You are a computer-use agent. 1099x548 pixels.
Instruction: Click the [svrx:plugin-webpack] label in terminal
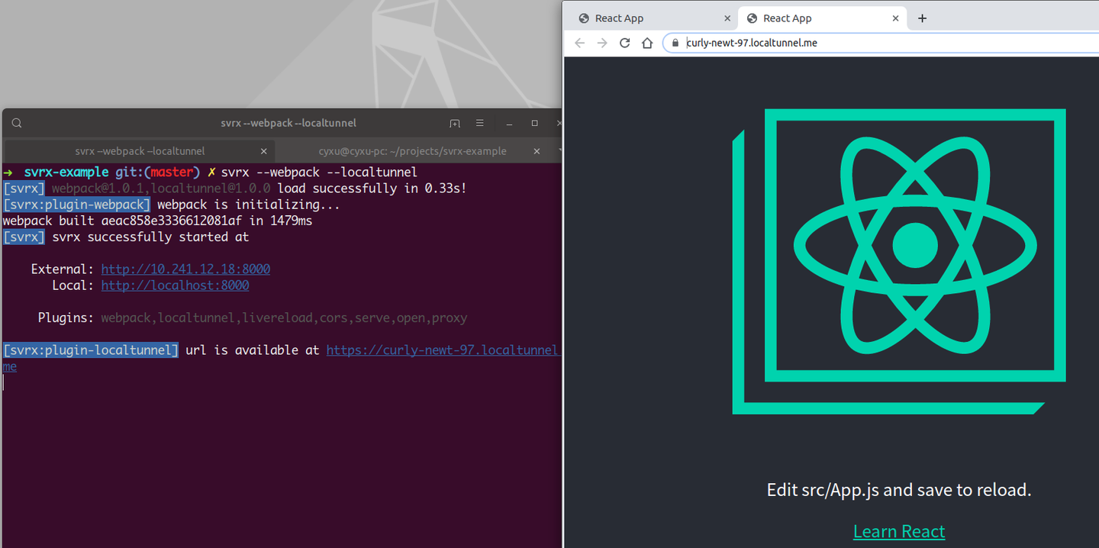(77, 205)
